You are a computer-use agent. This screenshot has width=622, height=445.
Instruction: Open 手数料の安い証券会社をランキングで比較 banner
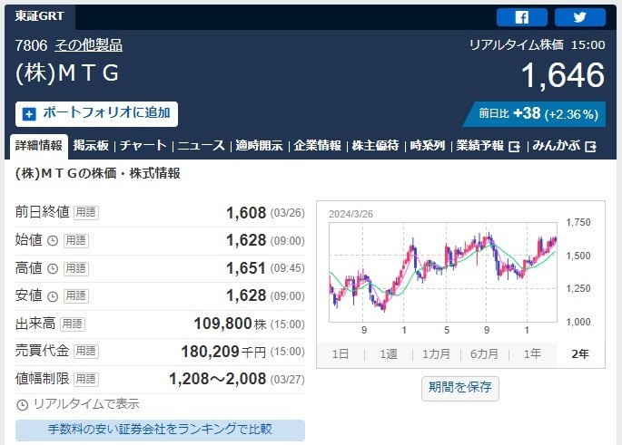click(160, 430)
